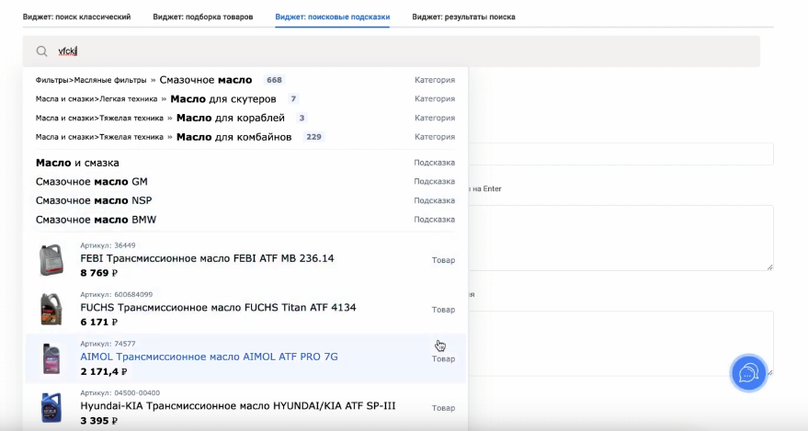The image size is (808, 431).
Task: Go to 'Виджет: результаты поиска' tab
Action: click(x=463, y=17)
